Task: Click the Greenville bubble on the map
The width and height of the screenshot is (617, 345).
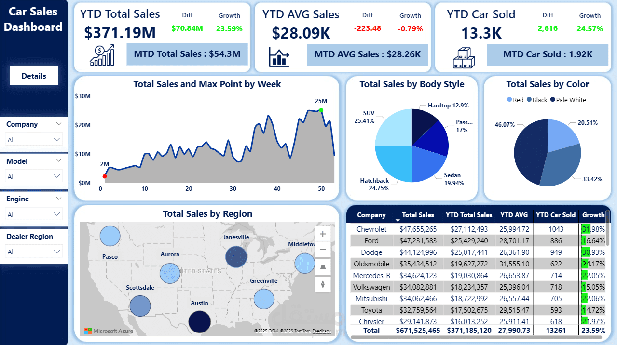Action: [x=263, y=299]
